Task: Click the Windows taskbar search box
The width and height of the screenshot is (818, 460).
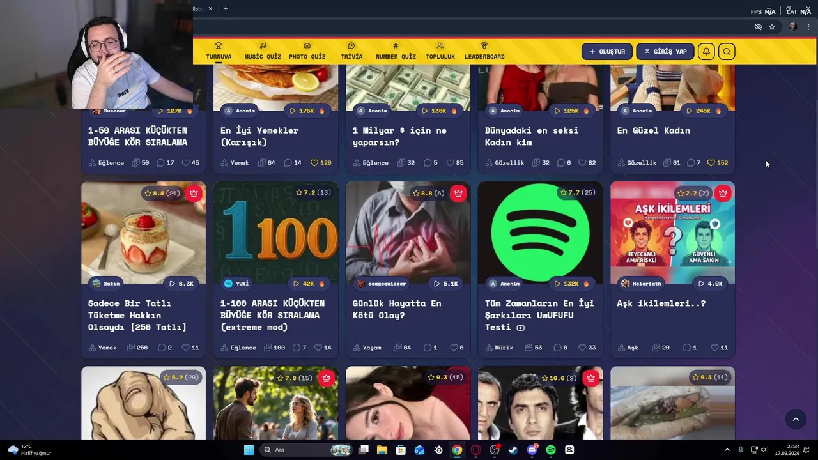Action: (306, 450)
